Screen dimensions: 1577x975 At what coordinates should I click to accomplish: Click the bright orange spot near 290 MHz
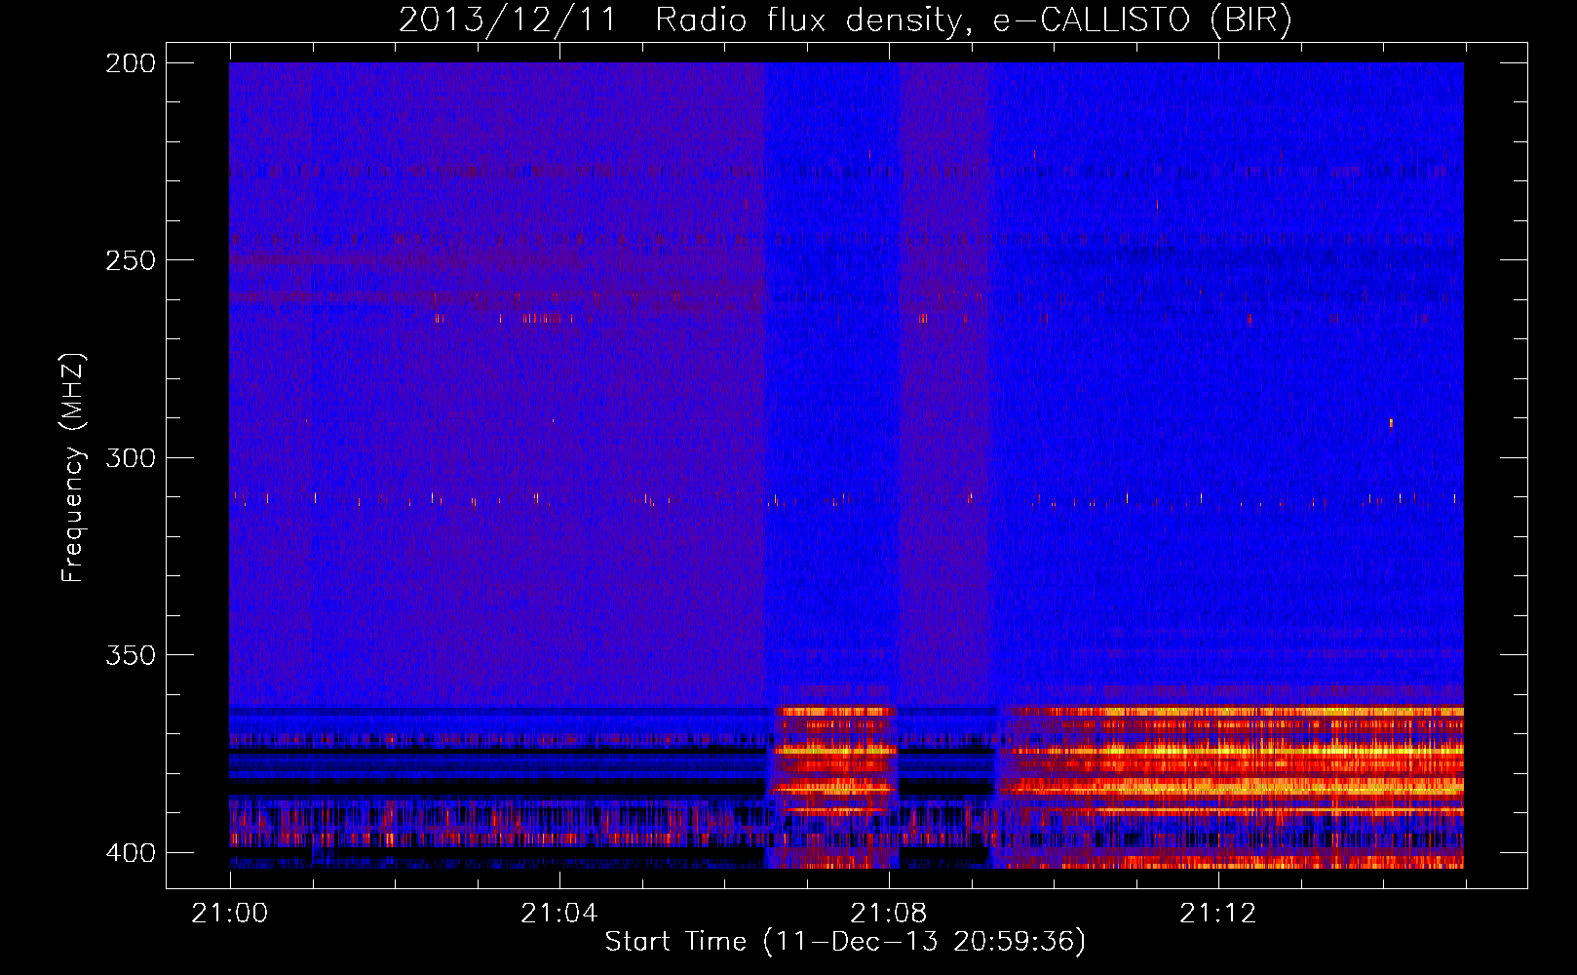click(x=1391, y=423)
